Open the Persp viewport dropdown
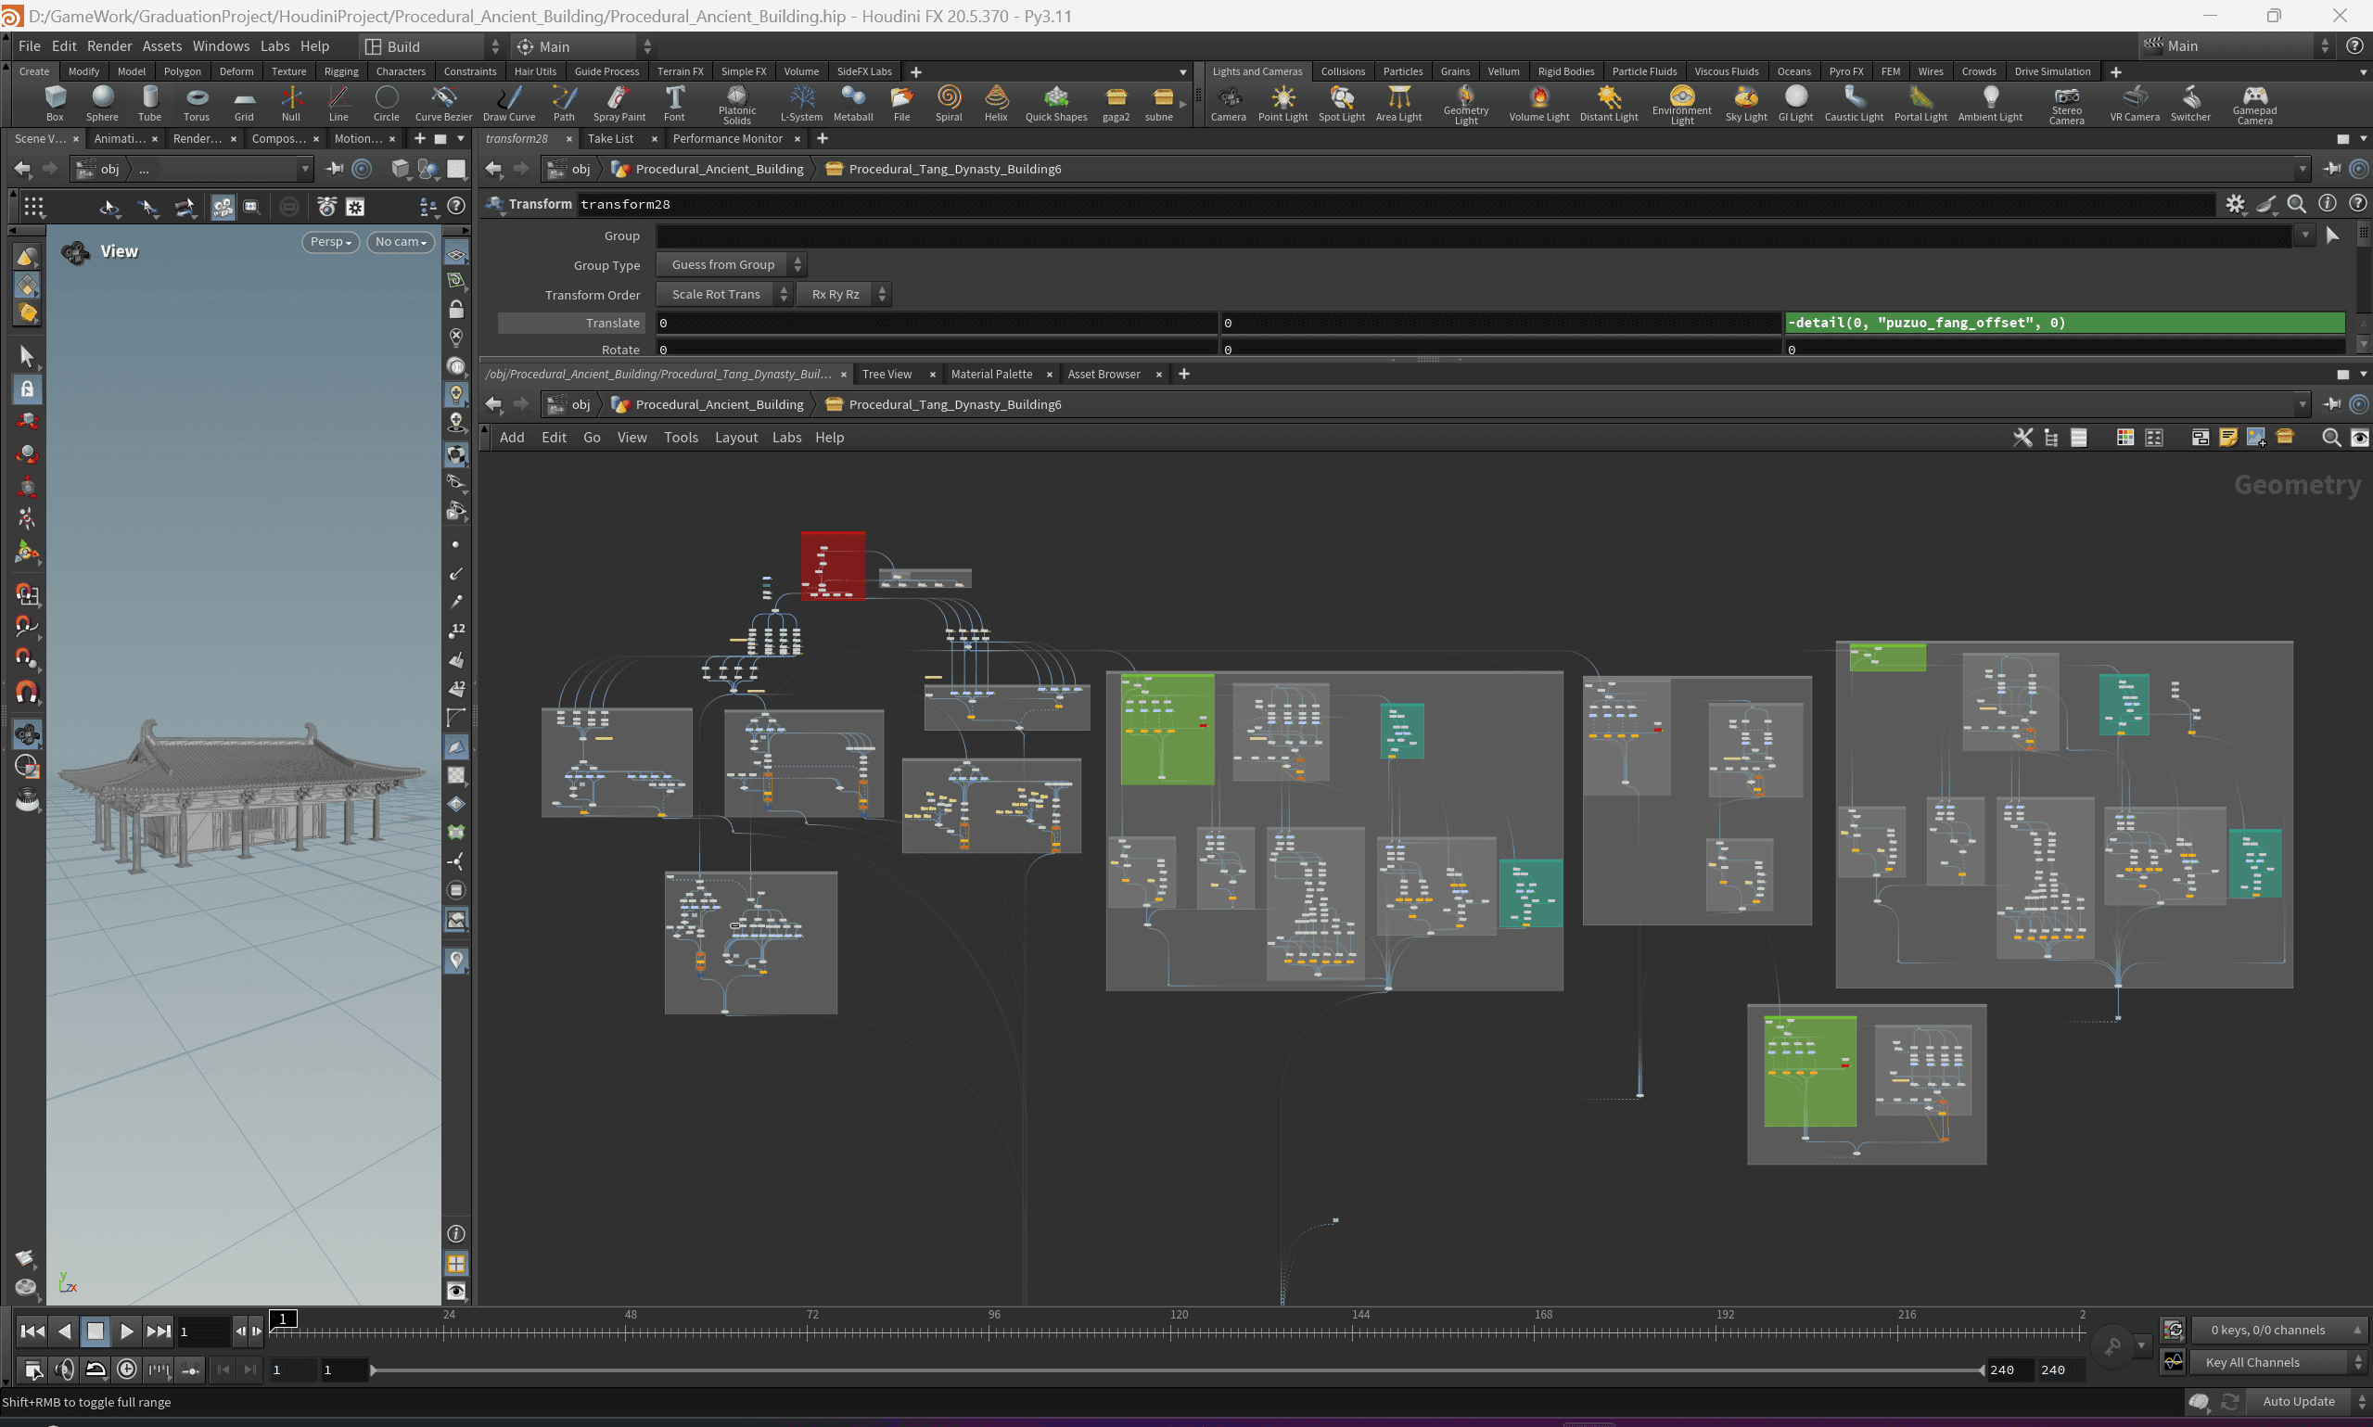The height and width of the screenshot is (1427, 2373). point(330,242)
